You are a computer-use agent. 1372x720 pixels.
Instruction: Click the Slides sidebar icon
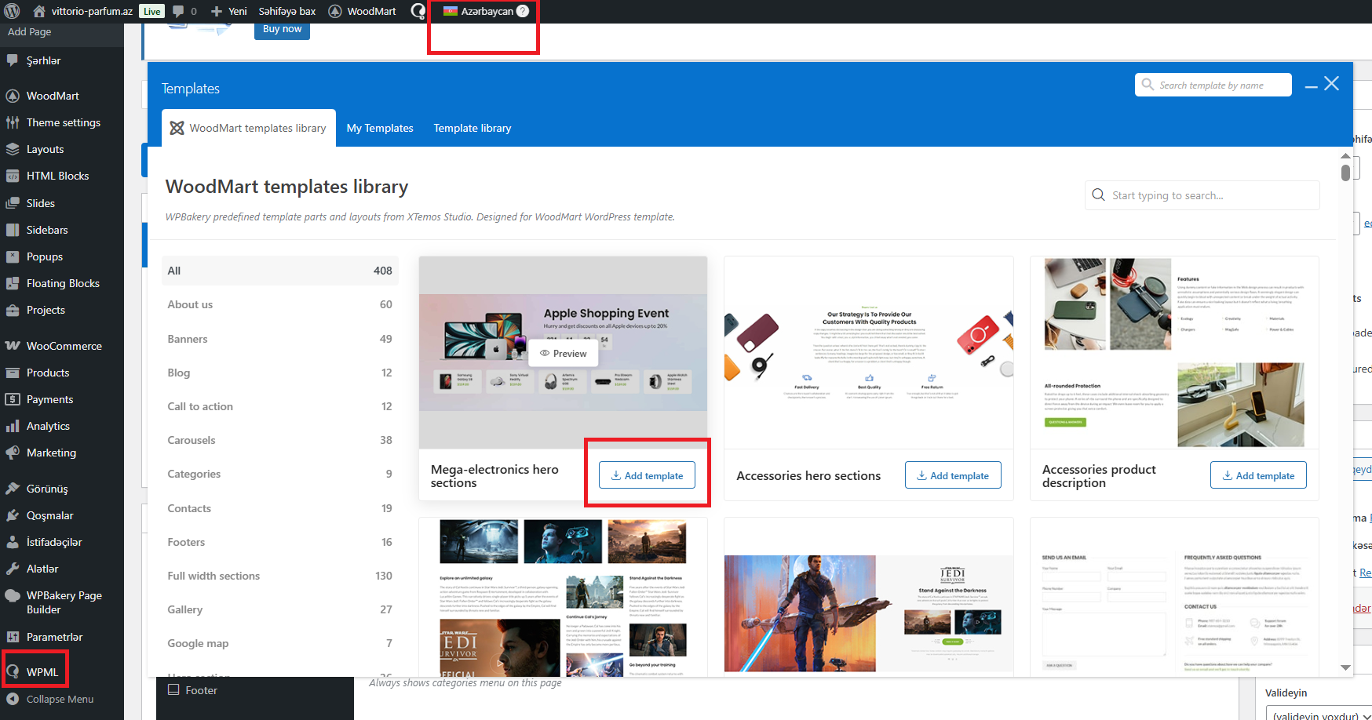13,203
